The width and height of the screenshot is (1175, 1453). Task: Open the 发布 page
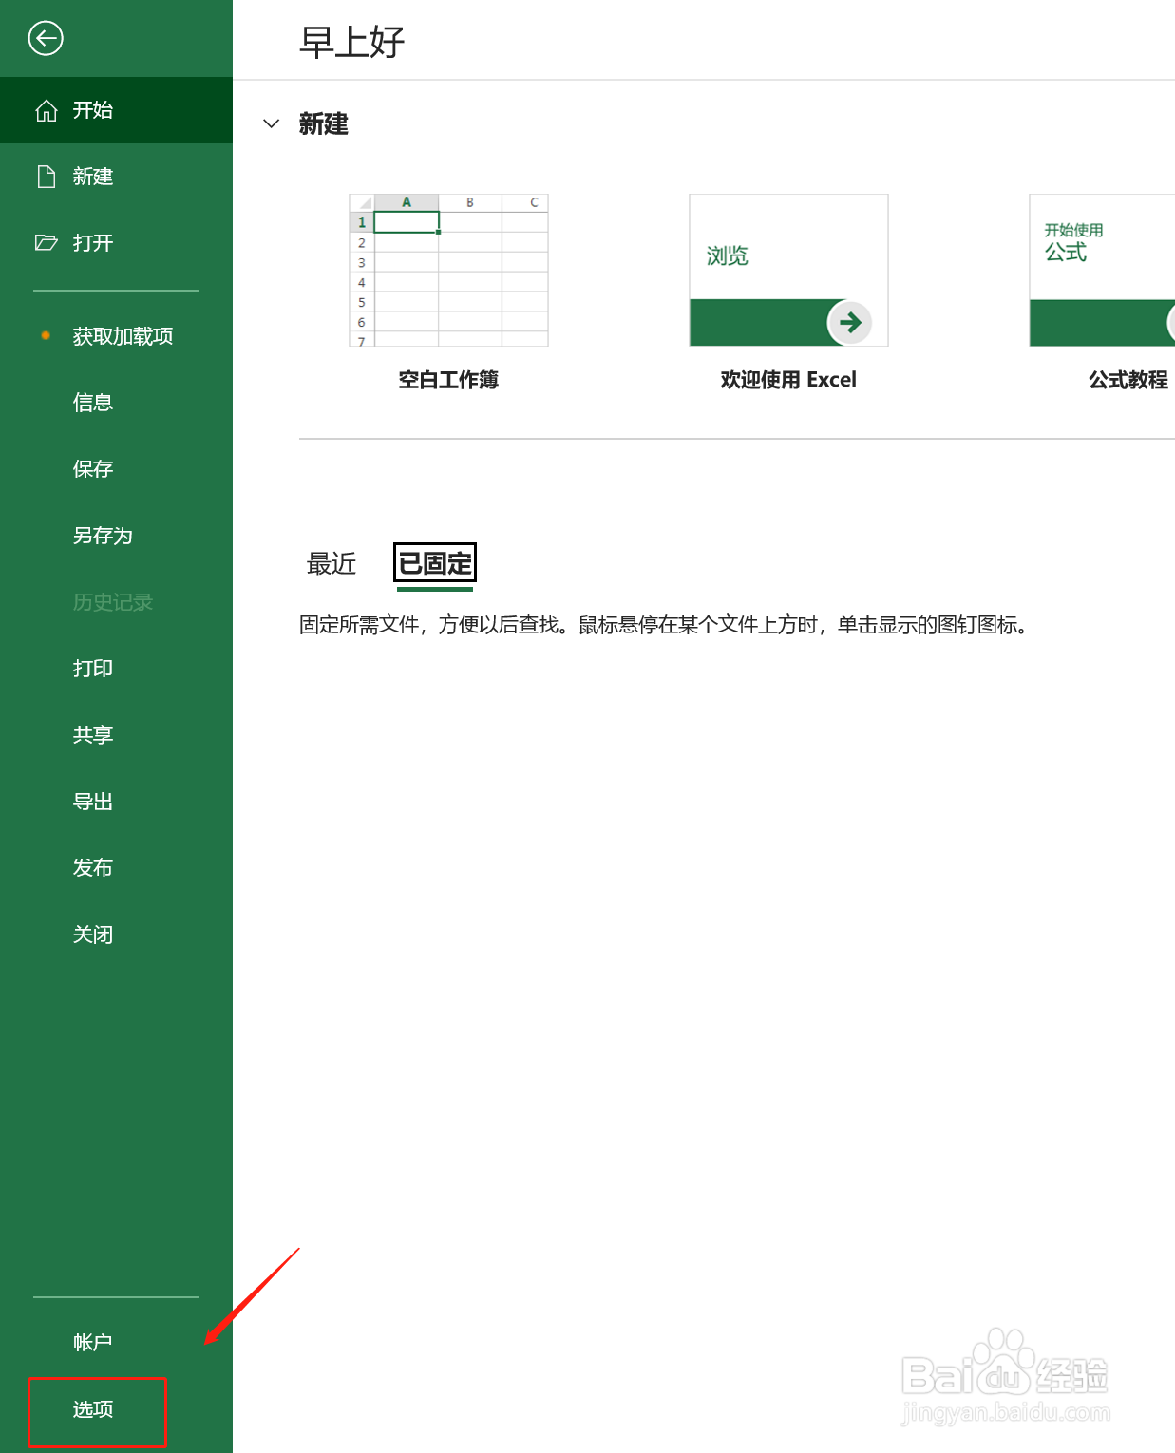click(x=116, y=868)
